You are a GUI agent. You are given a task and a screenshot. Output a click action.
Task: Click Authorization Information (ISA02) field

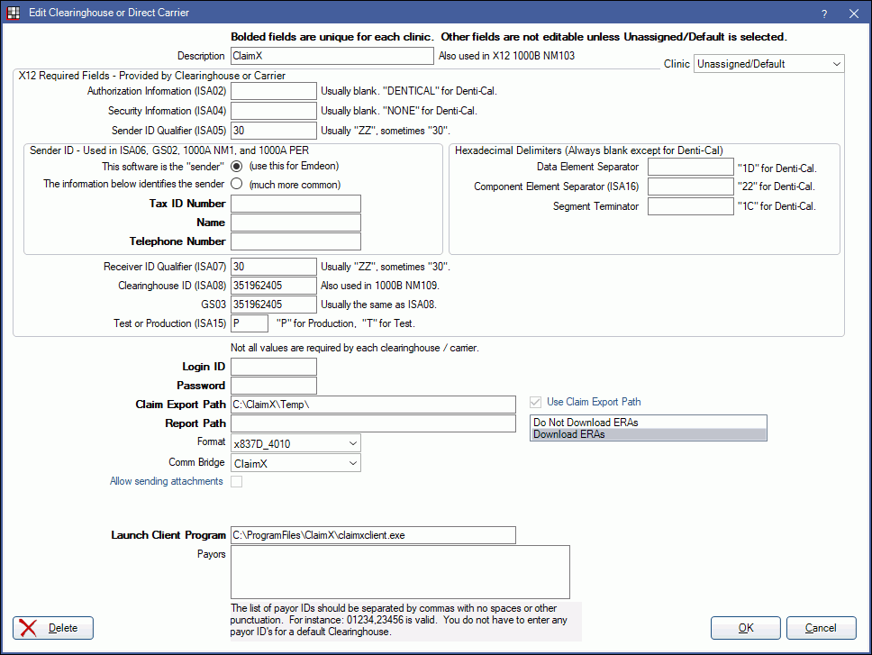pos(274,91)
